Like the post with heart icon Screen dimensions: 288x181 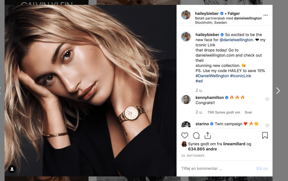coord(185,136)
